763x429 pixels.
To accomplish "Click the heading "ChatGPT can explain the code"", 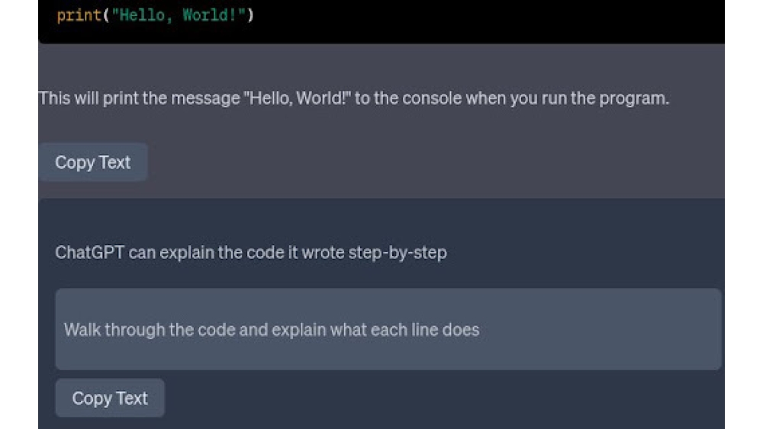I will tap(250, 252).
